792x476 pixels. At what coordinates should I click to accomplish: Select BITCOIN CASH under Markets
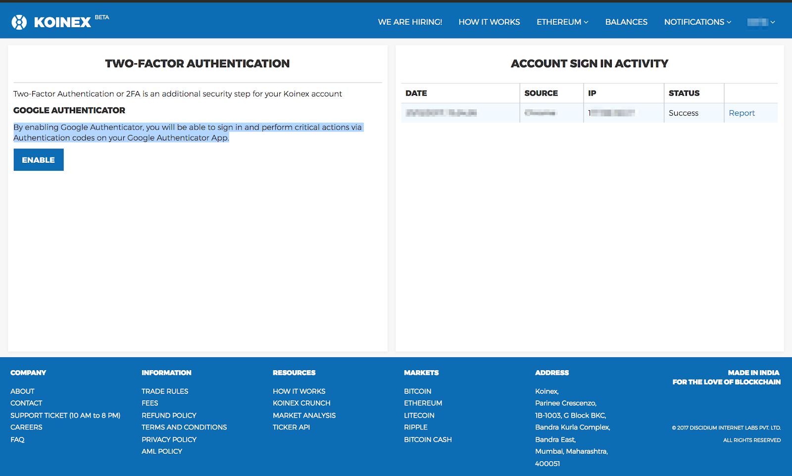(x=428, y=440)
